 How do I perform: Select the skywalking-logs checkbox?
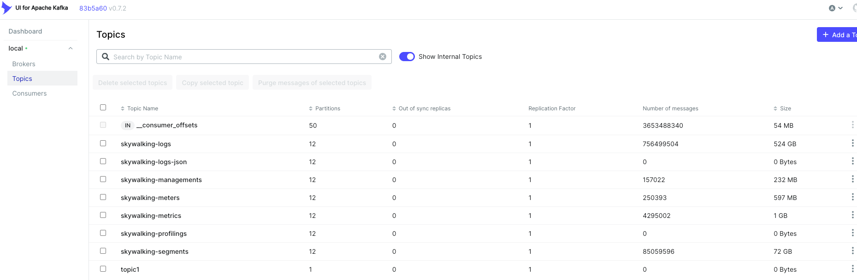pyautogui.click(x=103, y=143)
